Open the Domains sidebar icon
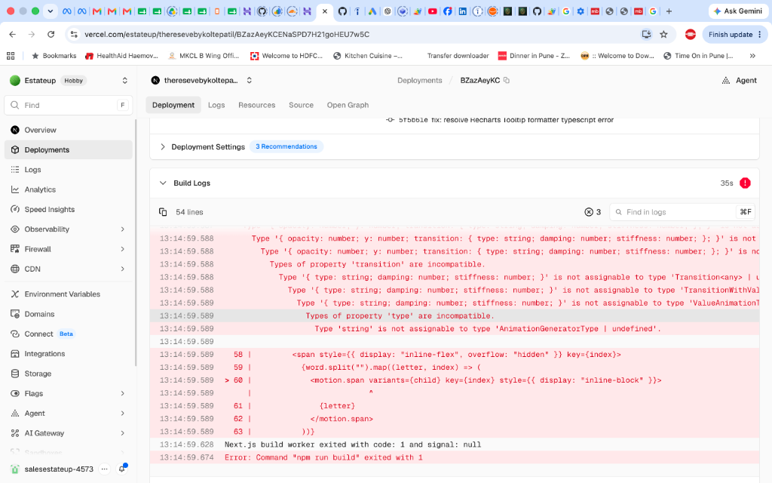The width and height of the screenshot is (772, 483). point(15,314)
